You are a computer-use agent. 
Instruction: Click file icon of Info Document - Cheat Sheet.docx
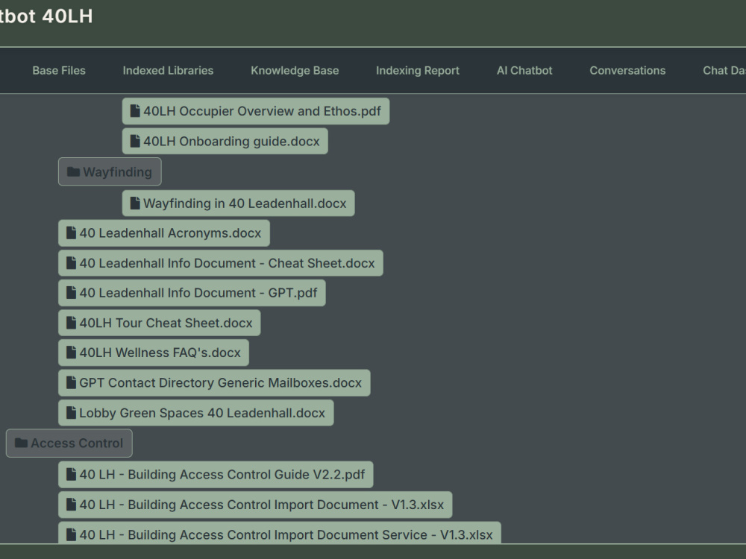(71, 262)
